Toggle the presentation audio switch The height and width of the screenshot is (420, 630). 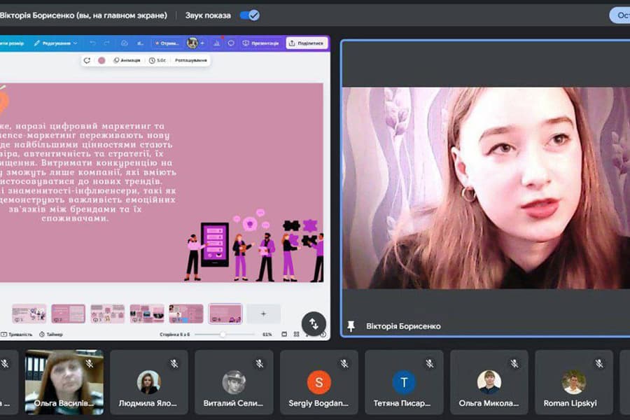[249, 15]
